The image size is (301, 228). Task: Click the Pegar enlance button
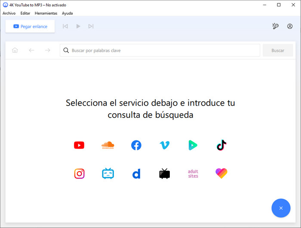click(x=30, y=26)
